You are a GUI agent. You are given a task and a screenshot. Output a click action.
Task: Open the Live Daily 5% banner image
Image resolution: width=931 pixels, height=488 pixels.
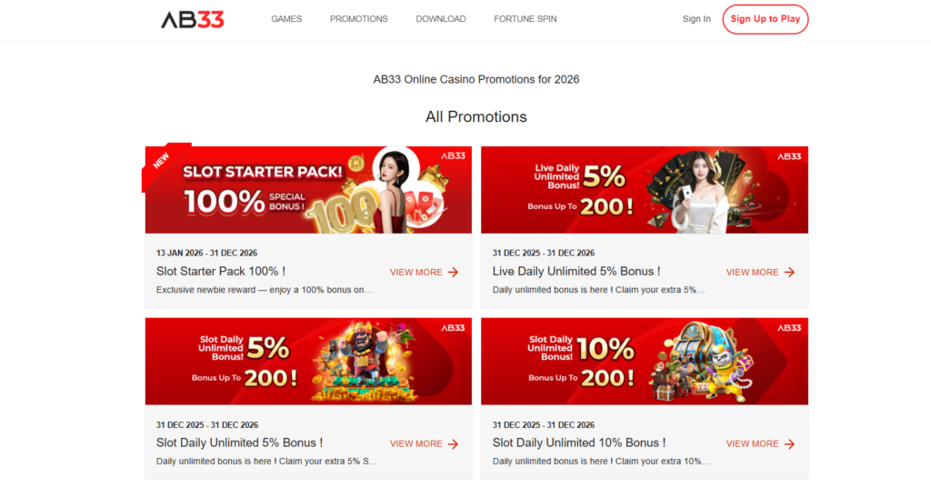pos(645,190)
